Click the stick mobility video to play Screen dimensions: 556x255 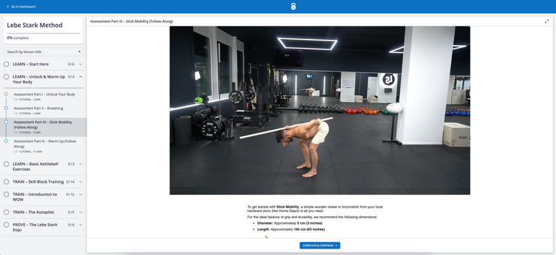point(320,110)
